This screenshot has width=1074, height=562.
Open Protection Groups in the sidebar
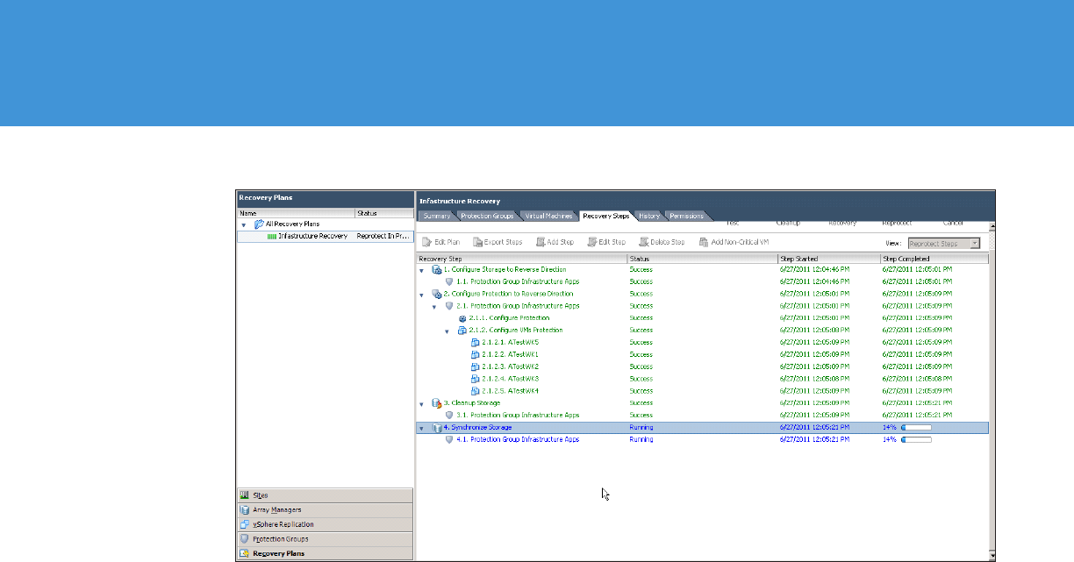(x=280, y=539)
